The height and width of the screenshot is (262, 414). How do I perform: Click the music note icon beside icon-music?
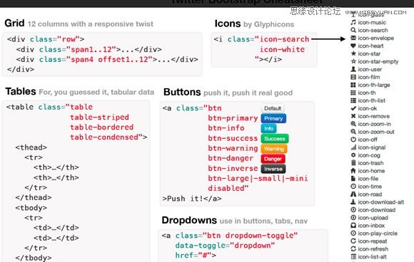pos(353,22)
